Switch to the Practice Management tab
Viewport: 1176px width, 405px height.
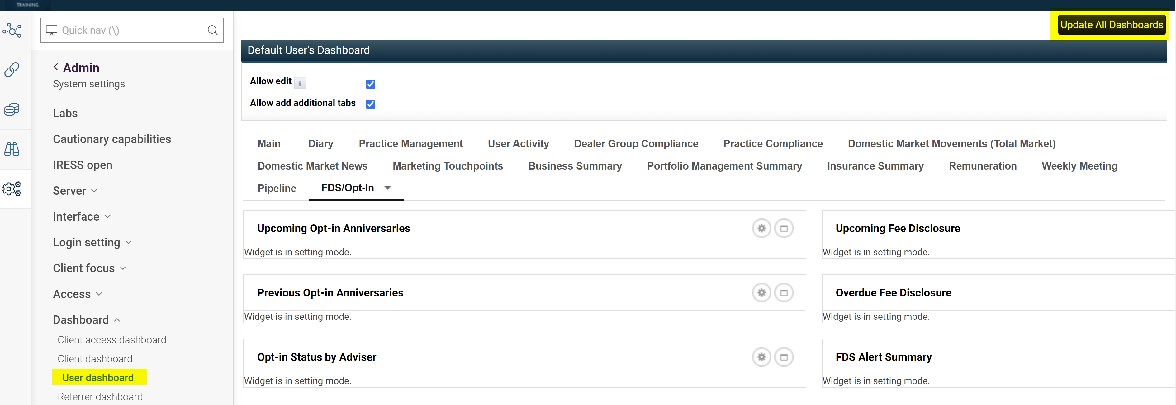click(x=410, y=144)
